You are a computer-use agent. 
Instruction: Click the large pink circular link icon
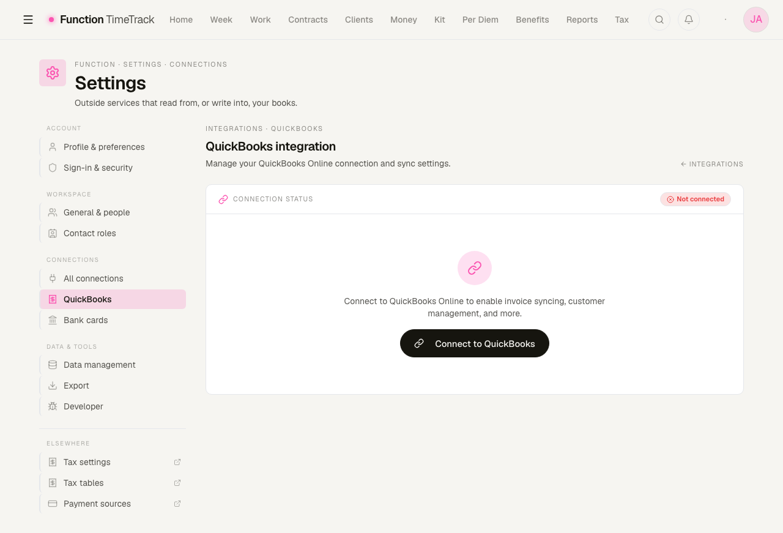[x=475, y=268]
